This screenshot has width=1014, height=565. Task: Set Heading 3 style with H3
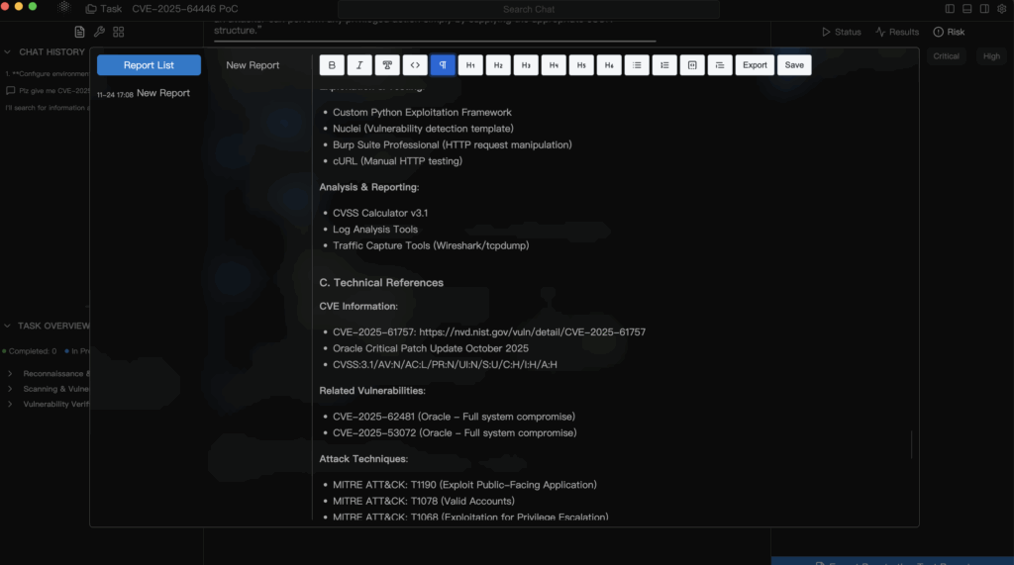click(526, 65)
